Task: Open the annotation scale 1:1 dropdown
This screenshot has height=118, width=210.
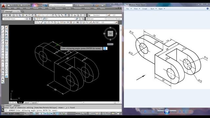Action: point(92,113)
